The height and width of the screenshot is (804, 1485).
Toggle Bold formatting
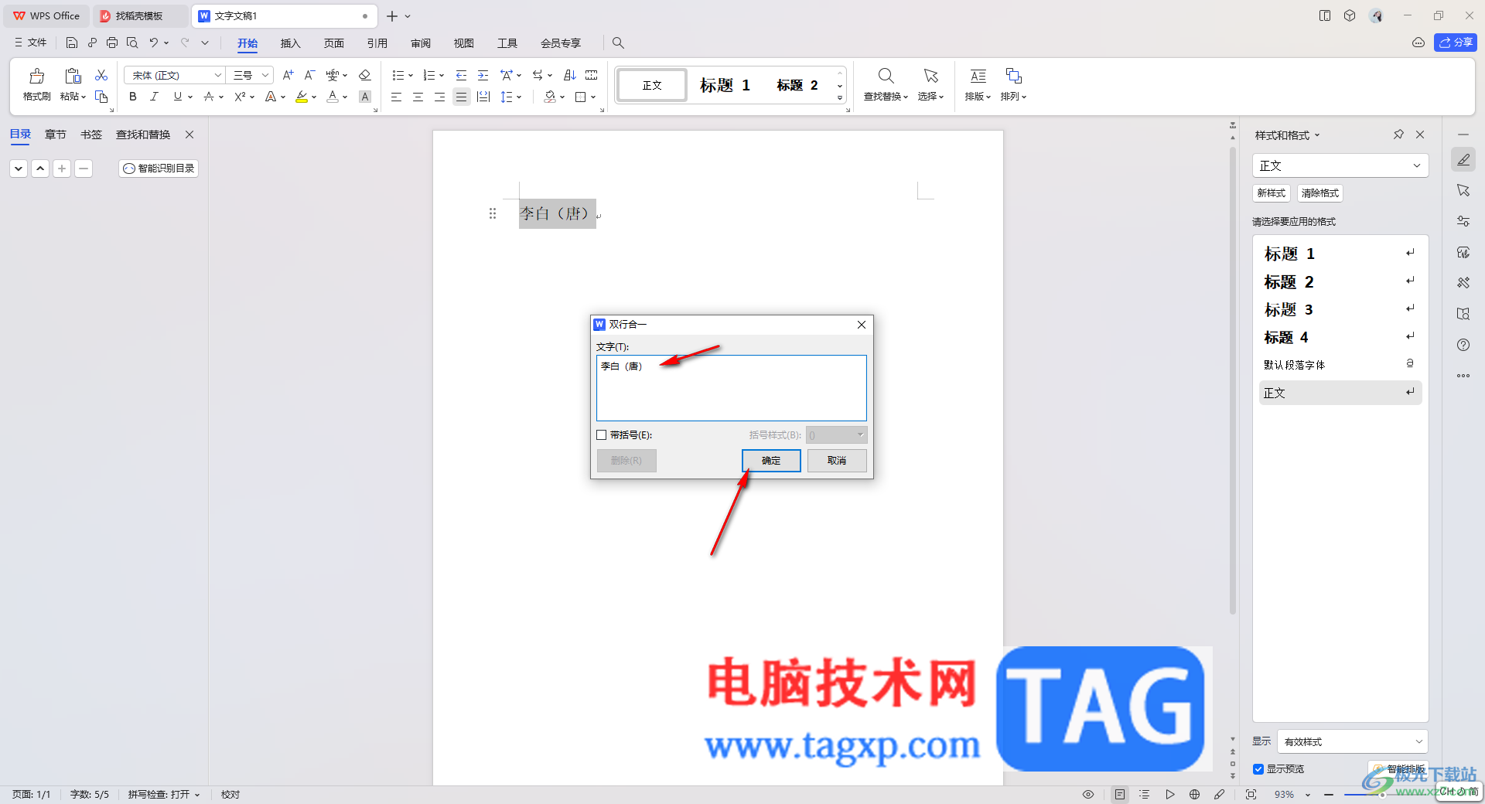click(133, 97)
